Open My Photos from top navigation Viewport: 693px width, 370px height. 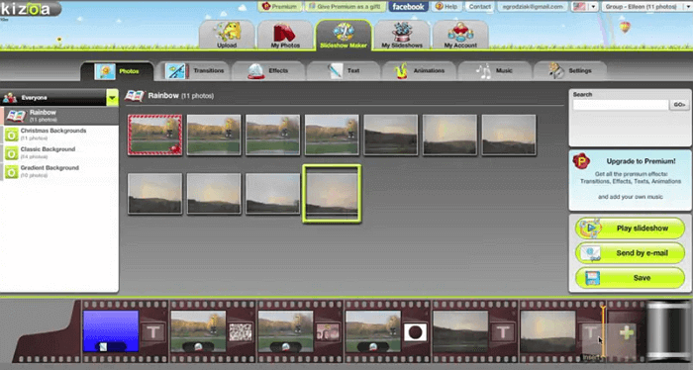tap(285, 35)
